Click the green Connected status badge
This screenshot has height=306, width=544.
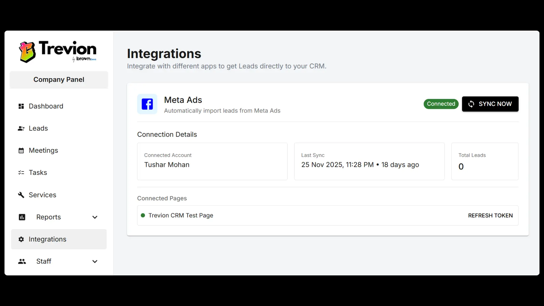pyautogui.click(x=441, y=104)
